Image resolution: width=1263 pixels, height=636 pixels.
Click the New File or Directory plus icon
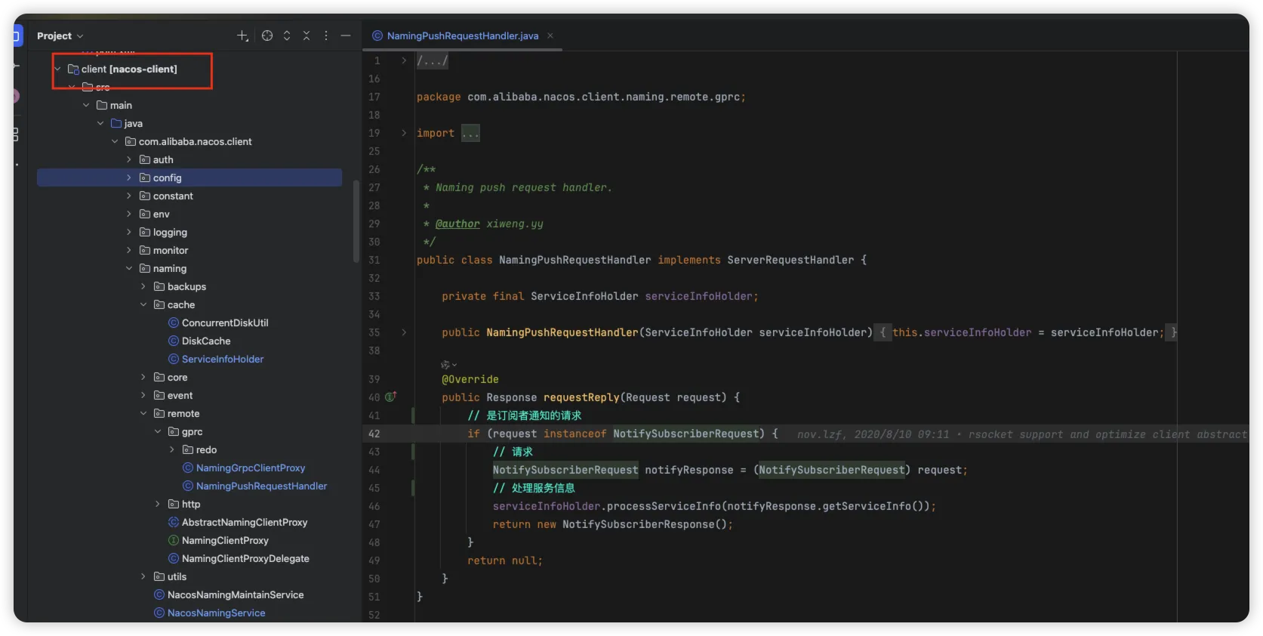(242, 36)
